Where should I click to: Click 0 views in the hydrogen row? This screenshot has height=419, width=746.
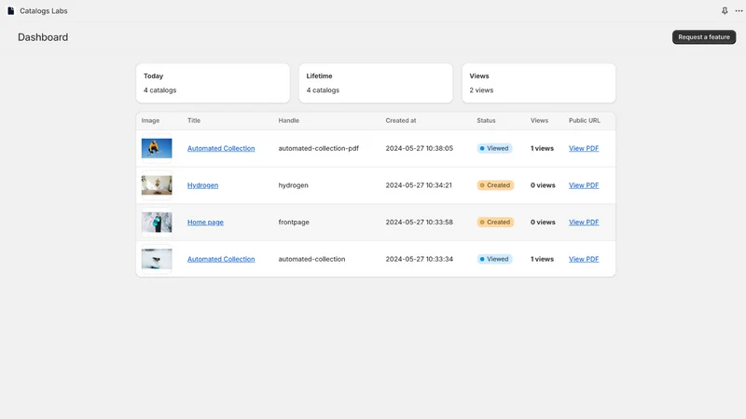click(x=543, y=185)
